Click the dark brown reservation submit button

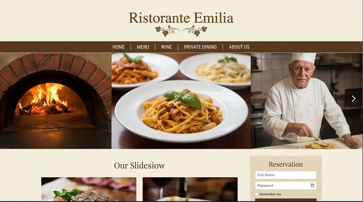pyautogui.click(x=286, y=199)
